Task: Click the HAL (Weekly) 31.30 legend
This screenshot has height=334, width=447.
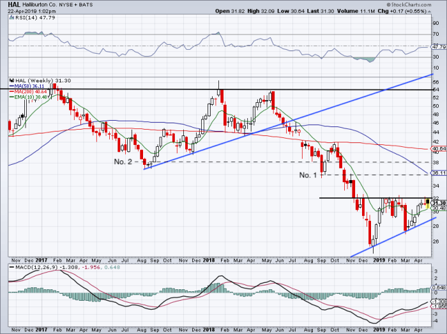Action: pos(43,80)
